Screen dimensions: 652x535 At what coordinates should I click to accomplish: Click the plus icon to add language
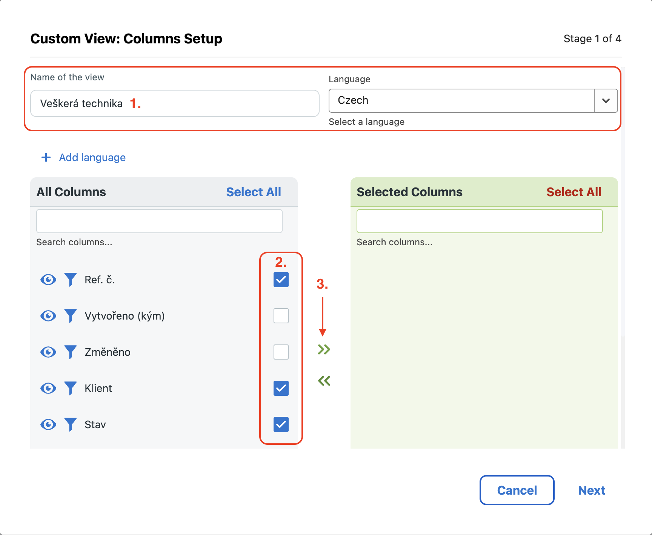[x=46, y=157]
